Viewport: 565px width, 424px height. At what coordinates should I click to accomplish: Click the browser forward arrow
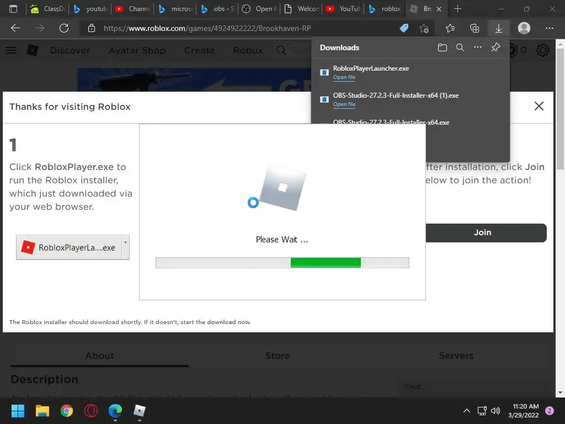point(40,28)
